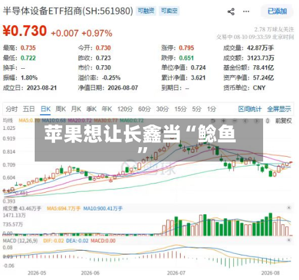This screenshot has height=280, width=299.
Task: Close the 成交量 volume indicator panel
Action: tap(289, 208)
